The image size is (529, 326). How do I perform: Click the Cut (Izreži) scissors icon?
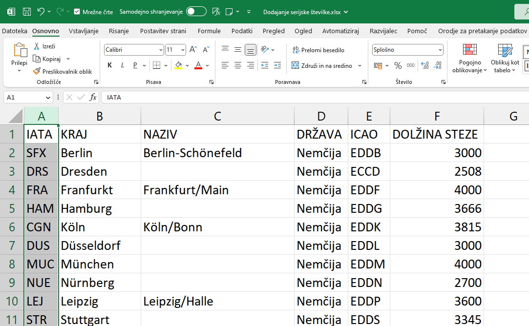37,46
